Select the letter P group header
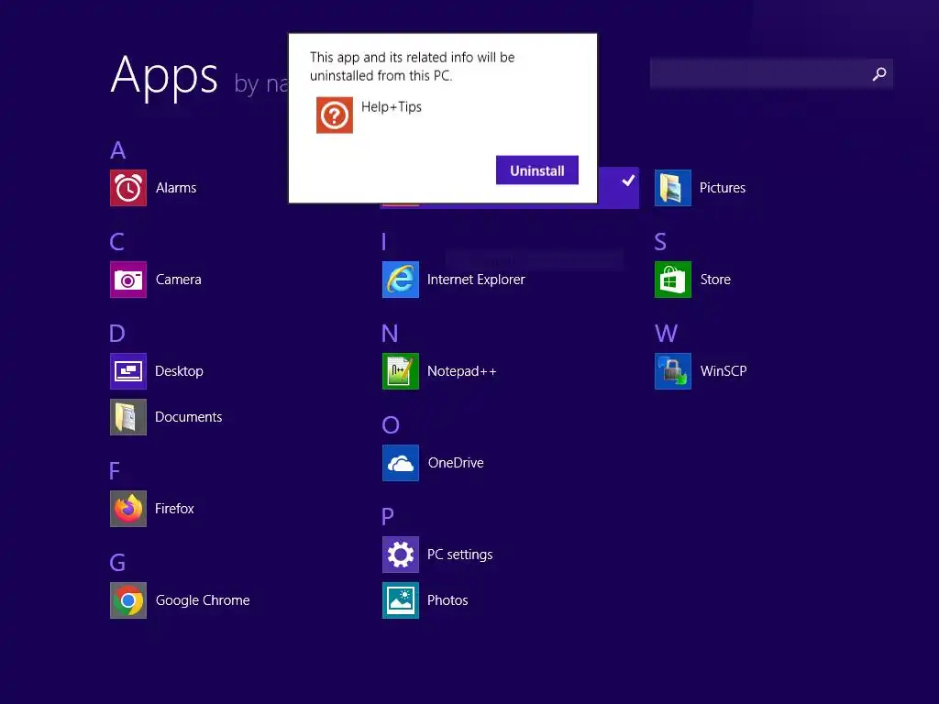 coord(388,517)
